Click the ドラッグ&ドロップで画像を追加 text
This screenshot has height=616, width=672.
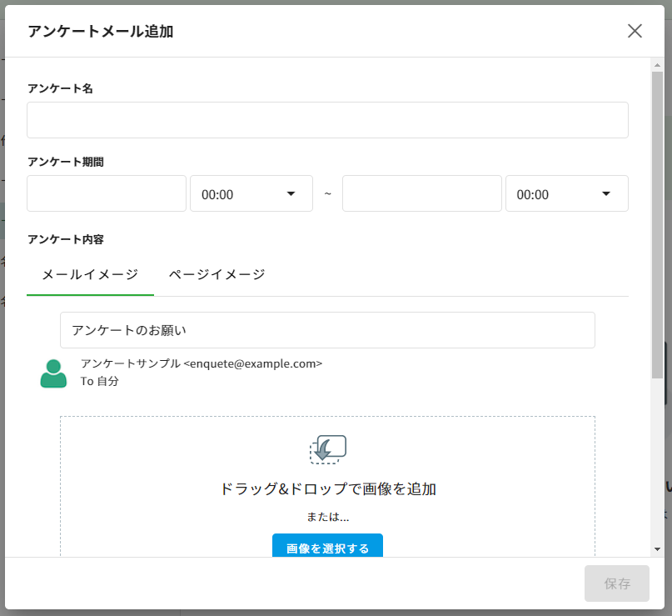pyautogui.click(x=327, y=489)
